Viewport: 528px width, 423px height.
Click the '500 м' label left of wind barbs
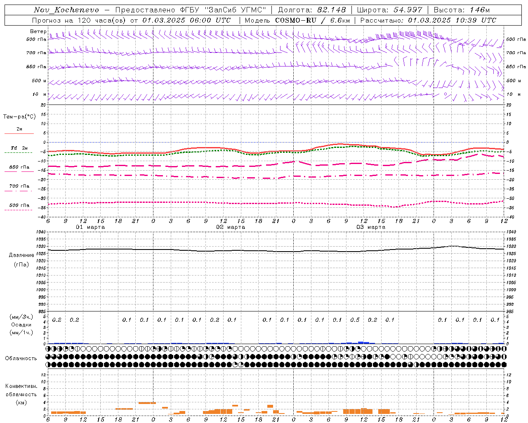[x=39, y=81]
